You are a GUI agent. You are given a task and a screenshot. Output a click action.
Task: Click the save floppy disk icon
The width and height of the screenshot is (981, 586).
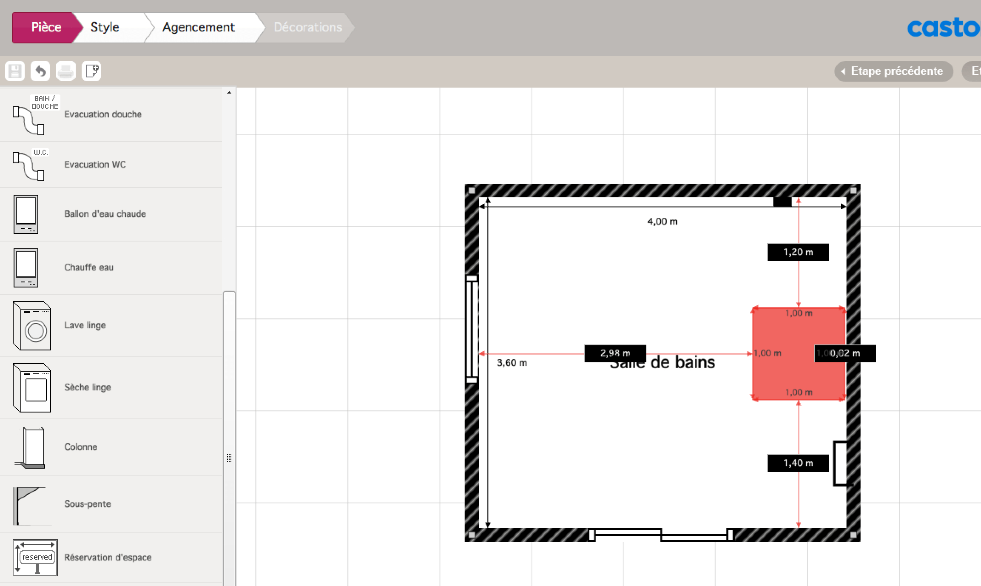(x=15, y=71)
